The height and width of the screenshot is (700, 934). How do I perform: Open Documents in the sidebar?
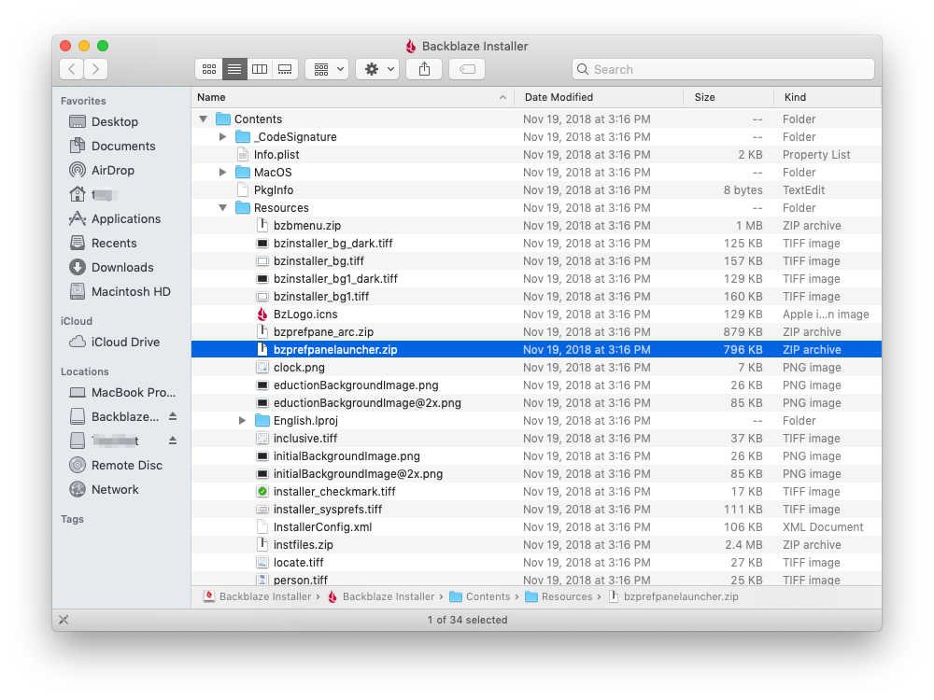(x=122, y=146)
